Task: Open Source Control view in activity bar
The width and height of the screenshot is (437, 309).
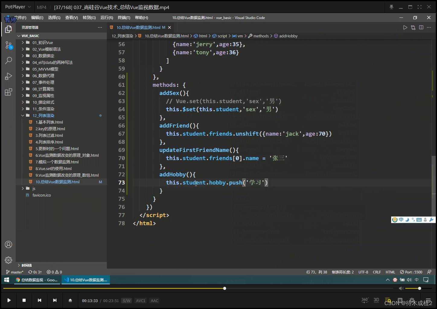Action: tap(8, 46)
